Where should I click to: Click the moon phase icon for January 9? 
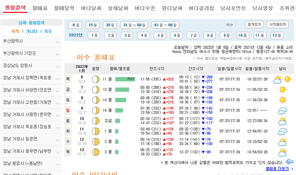tap(96, 110)
